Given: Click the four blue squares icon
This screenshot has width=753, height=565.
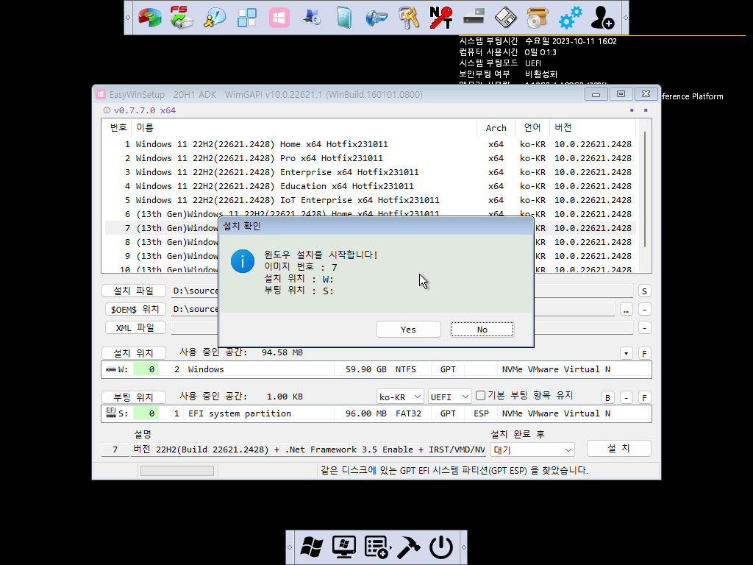Looking at the screenshot, I should pyautogui.click(x=247, y=18).
